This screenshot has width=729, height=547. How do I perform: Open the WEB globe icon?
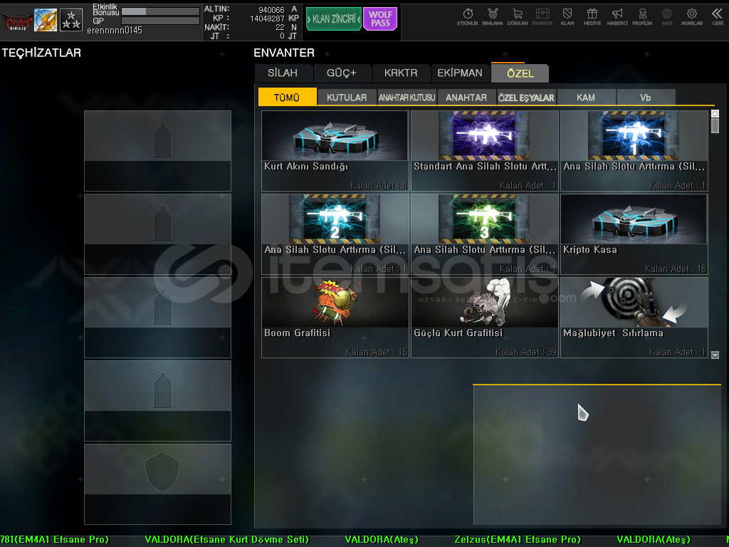(667, 17)
